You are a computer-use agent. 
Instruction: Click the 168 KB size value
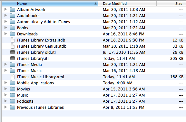177,77
